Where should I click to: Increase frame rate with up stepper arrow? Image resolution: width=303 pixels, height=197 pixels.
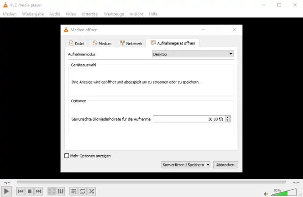(x=228, y=117)
